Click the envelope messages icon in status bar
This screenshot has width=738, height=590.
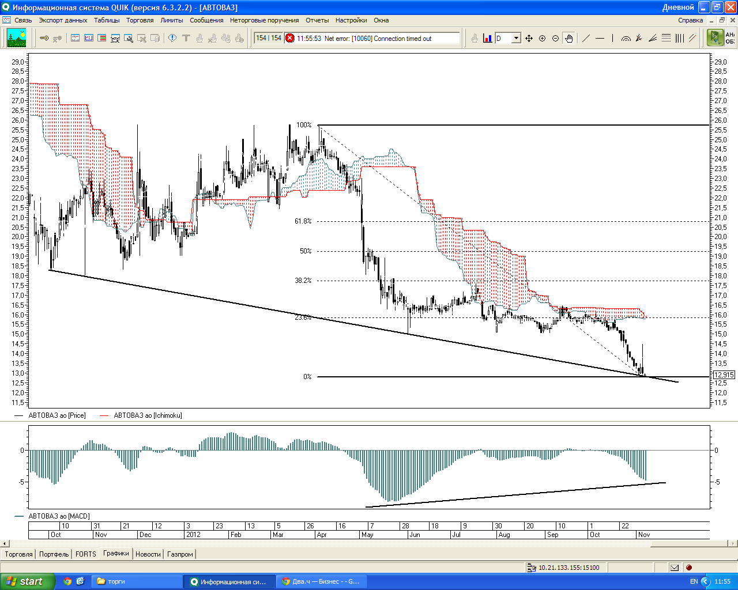[x=674, y=568]
